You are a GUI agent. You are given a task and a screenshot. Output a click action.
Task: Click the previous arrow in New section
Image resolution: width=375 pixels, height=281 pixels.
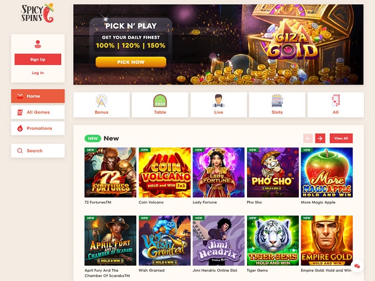[x=308, y=139]
